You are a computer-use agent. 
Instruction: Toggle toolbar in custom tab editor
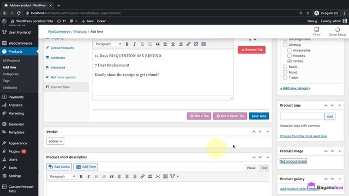click(x=203, y=44)
